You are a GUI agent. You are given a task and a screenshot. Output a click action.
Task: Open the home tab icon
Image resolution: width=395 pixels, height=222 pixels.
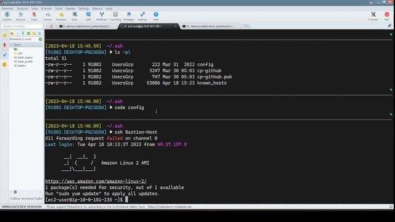click(51, 26)
